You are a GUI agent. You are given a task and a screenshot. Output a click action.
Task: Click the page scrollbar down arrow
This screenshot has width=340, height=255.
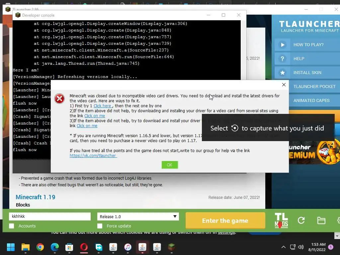click(x=337, y=236)
